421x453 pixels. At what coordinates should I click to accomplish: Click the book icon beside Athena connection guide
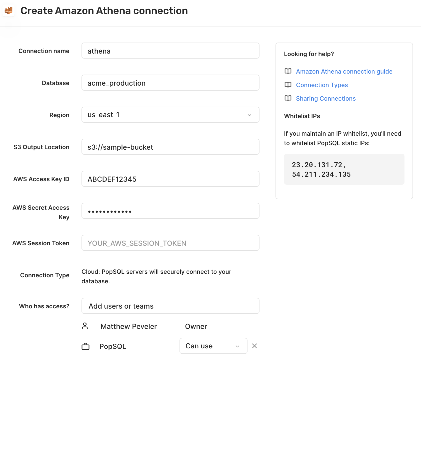pyautogui.click(x=288, y=71)
